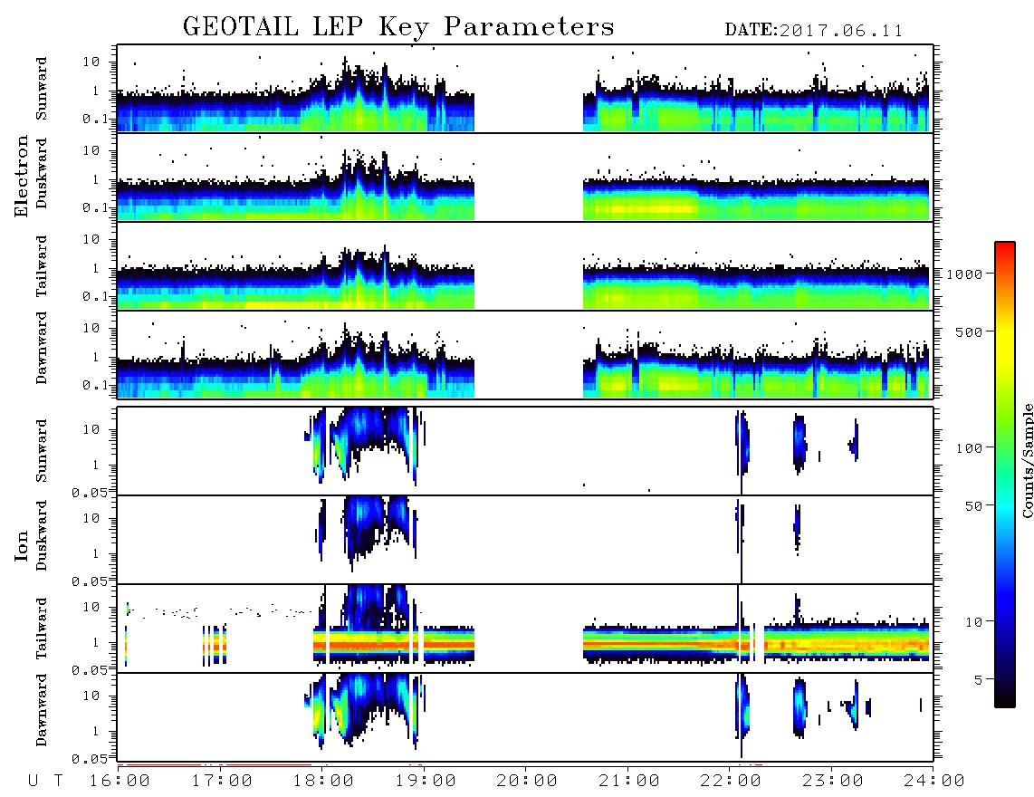Image resolution: width=1034 pixels, height=797 pixels.
Task: Click the "20:00" time tick label
Action: coord(527,782)
